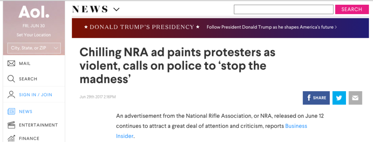373x142 pixels.
Task: Click the SIGN IN / JOIN link
Action: (35, 95)
